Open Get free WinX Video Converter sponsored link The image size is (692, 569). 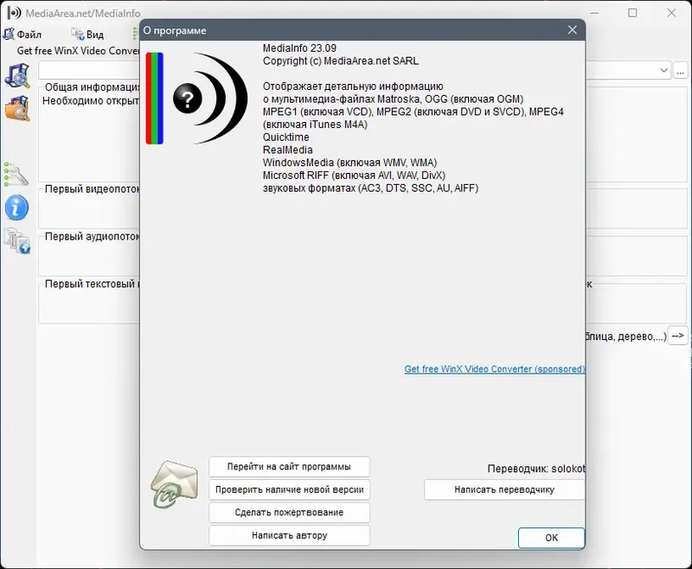495,368
